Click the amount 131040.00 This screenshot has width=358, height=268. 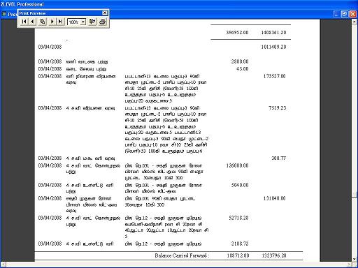coord(274,198)
